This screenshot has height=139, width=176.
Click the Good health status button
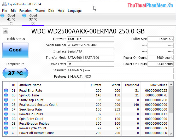(15, 50)
